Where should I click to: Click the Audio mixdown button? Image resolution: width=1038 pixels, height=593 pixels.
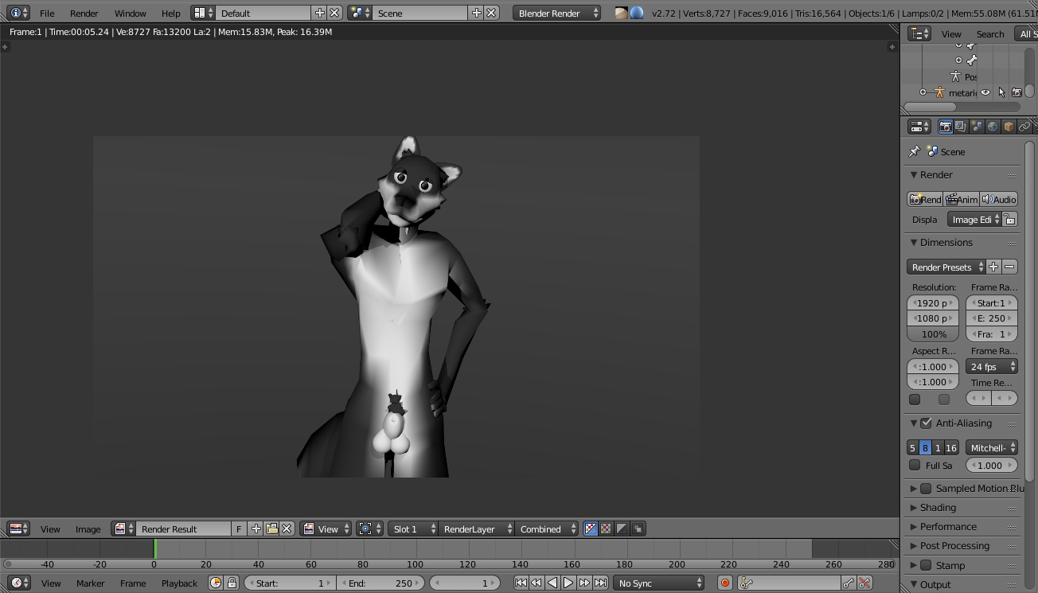point(999,200)
